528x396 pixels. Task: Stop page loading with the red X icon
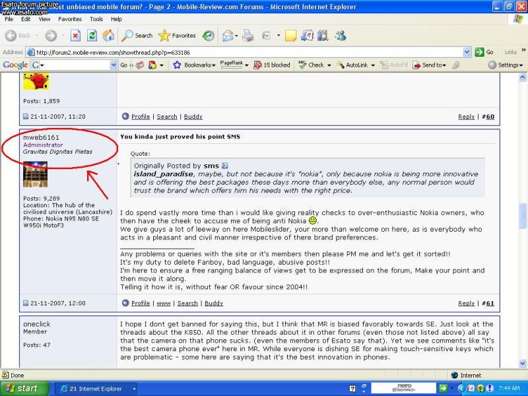pyautogui.click(x=75, y=36)
